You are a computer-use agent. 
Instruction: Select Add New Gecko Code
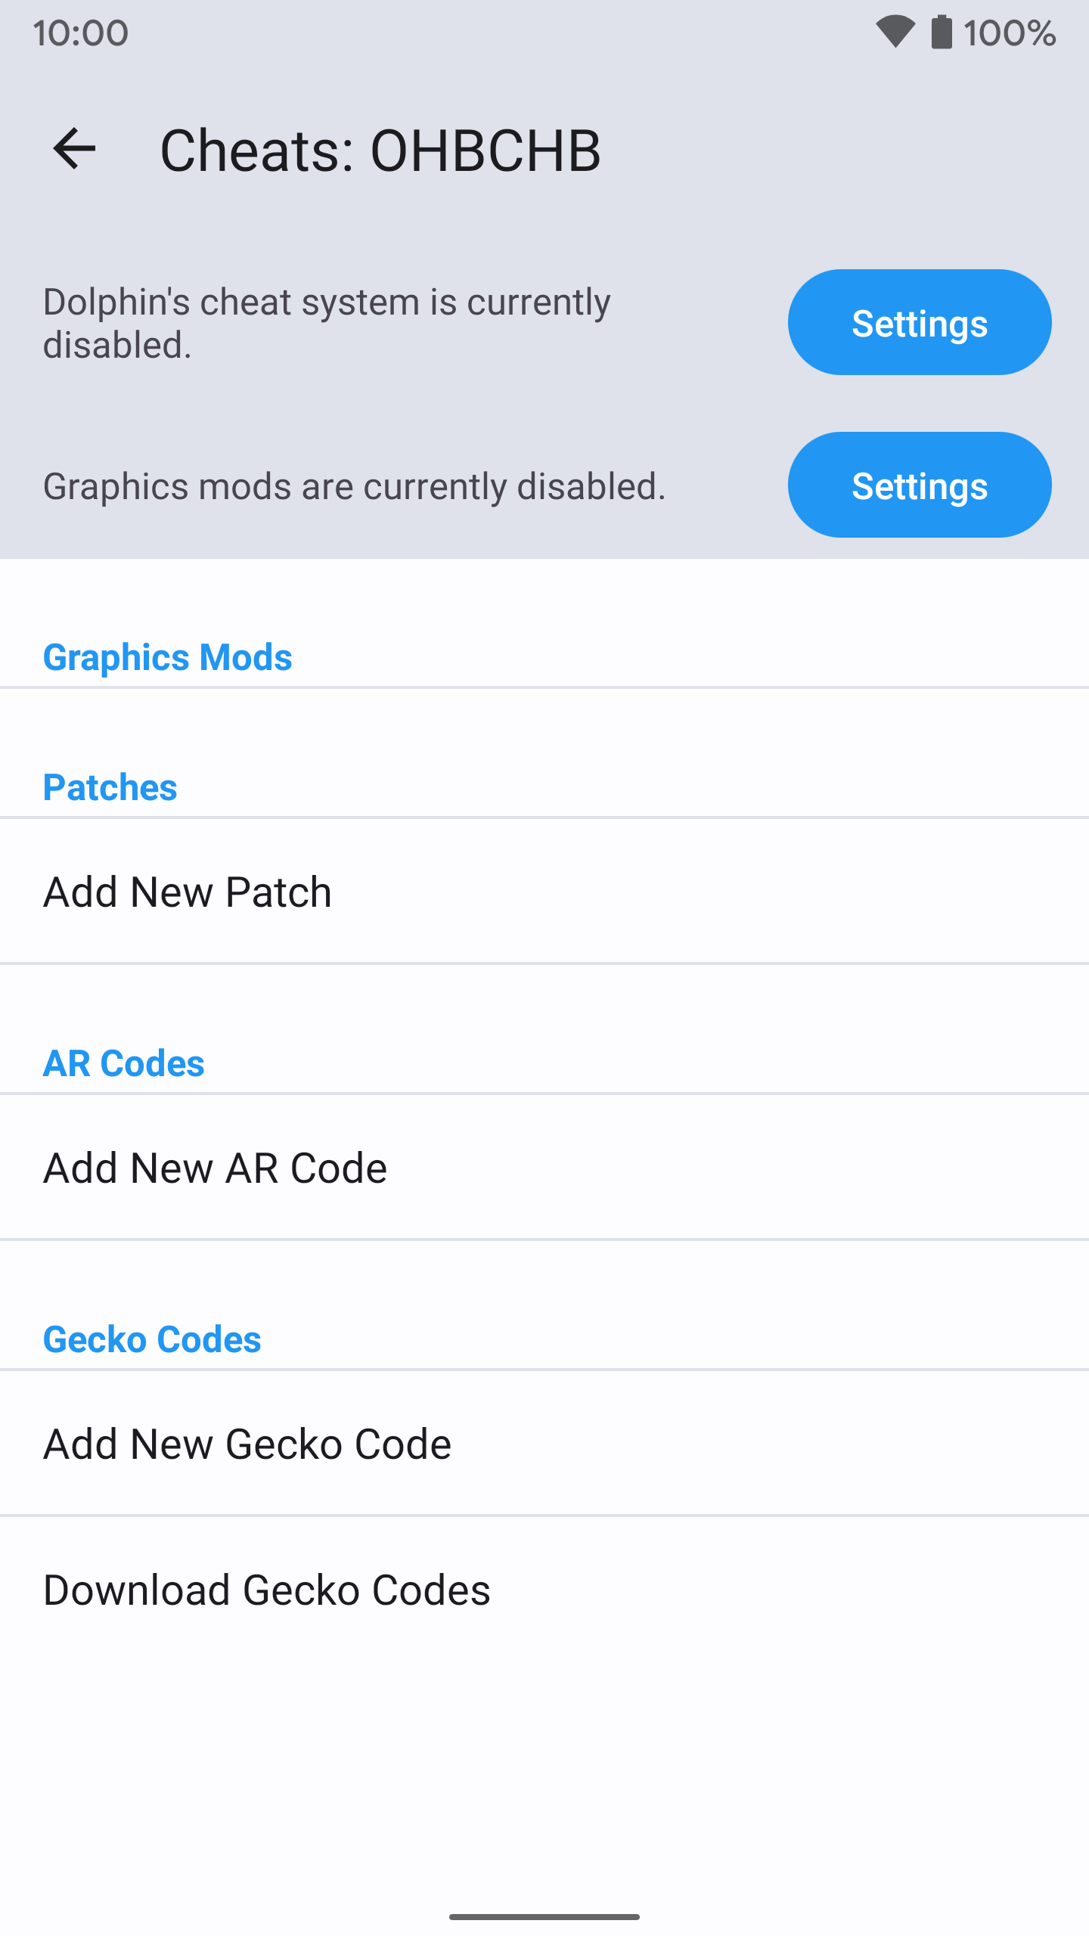[247, 1442]
